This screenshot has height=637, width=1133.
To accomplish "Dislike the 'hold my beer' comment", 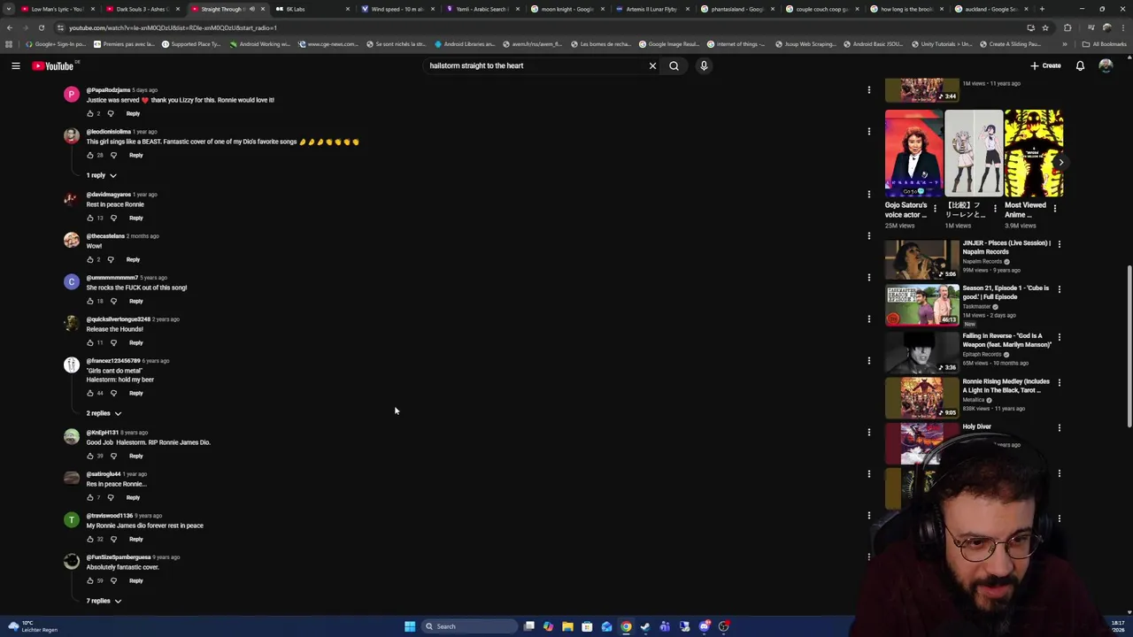I will (x=113, y=393).
